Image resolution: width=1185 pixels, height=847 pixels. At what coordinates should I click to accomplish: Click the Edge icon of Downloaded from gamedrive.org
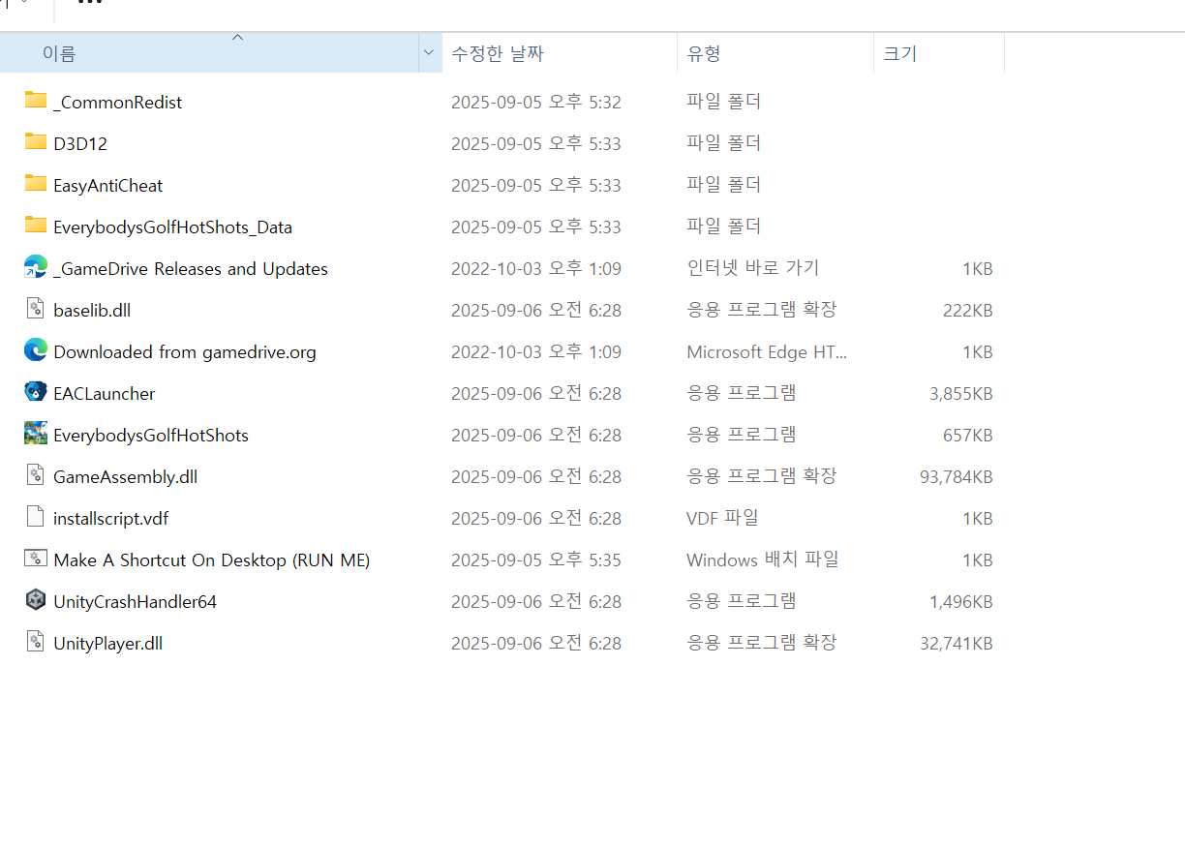click(x=36, y=350)
